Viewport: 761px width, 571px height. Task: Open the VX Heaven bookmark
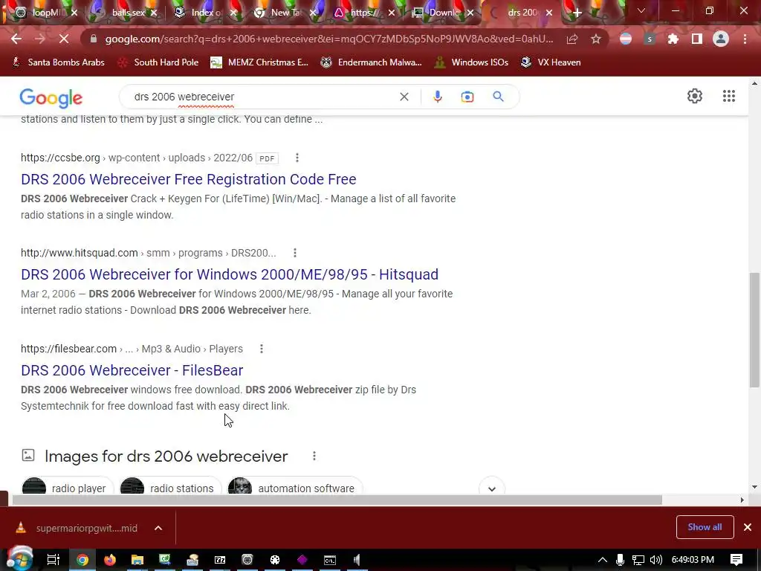551,62
